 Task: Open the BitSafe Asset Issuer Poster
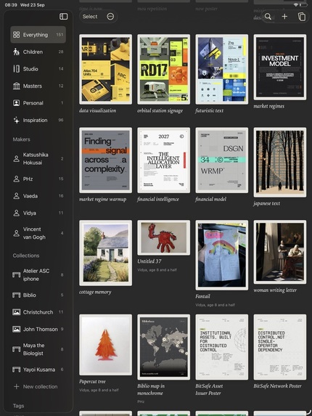(222, 347)
